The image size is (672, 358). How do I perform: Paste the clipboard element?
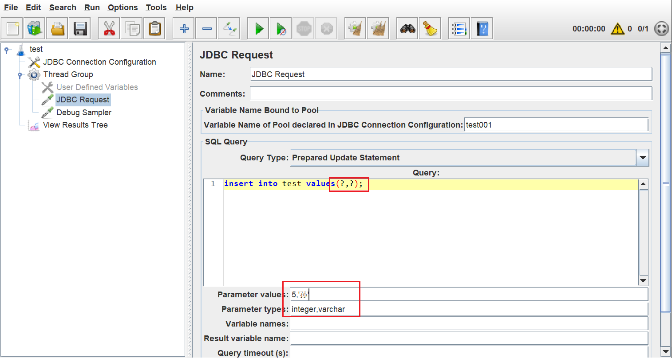pos(154,29)
